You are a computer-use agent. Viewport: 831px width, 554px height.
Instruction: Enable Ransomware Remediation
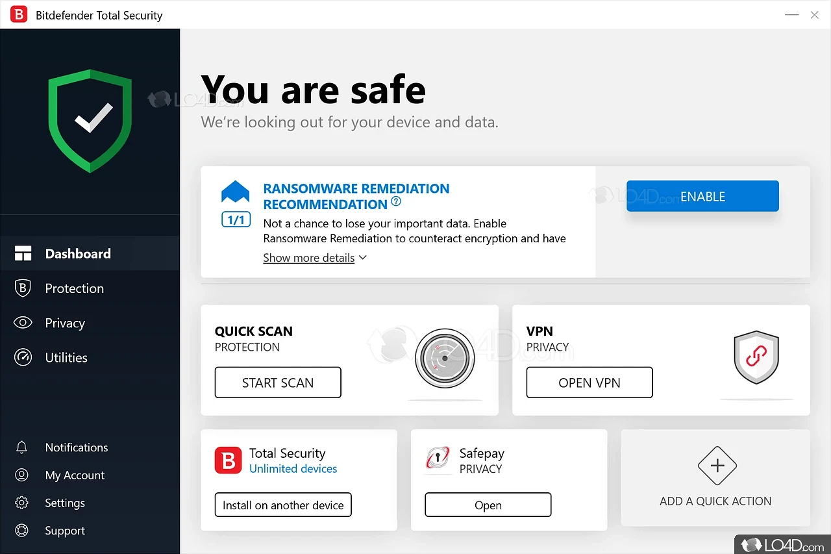point(702,195)
